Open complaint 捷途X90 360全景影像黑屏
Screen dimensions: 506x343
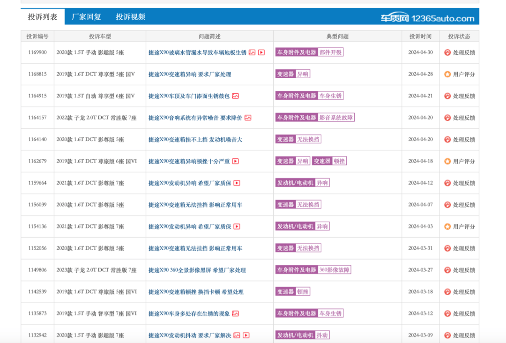click(197, 270)
